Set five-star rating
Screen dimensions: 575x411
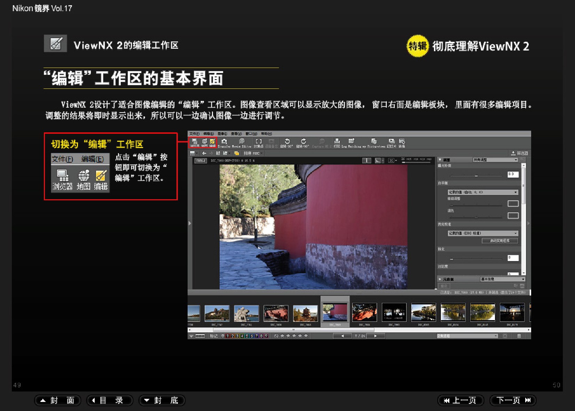pyautogui.click(x=306, y=336)
